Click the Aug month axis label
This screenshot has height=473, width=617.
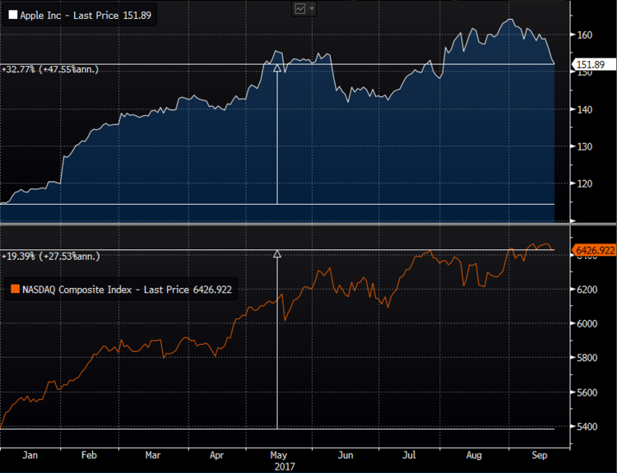(474, 455)
